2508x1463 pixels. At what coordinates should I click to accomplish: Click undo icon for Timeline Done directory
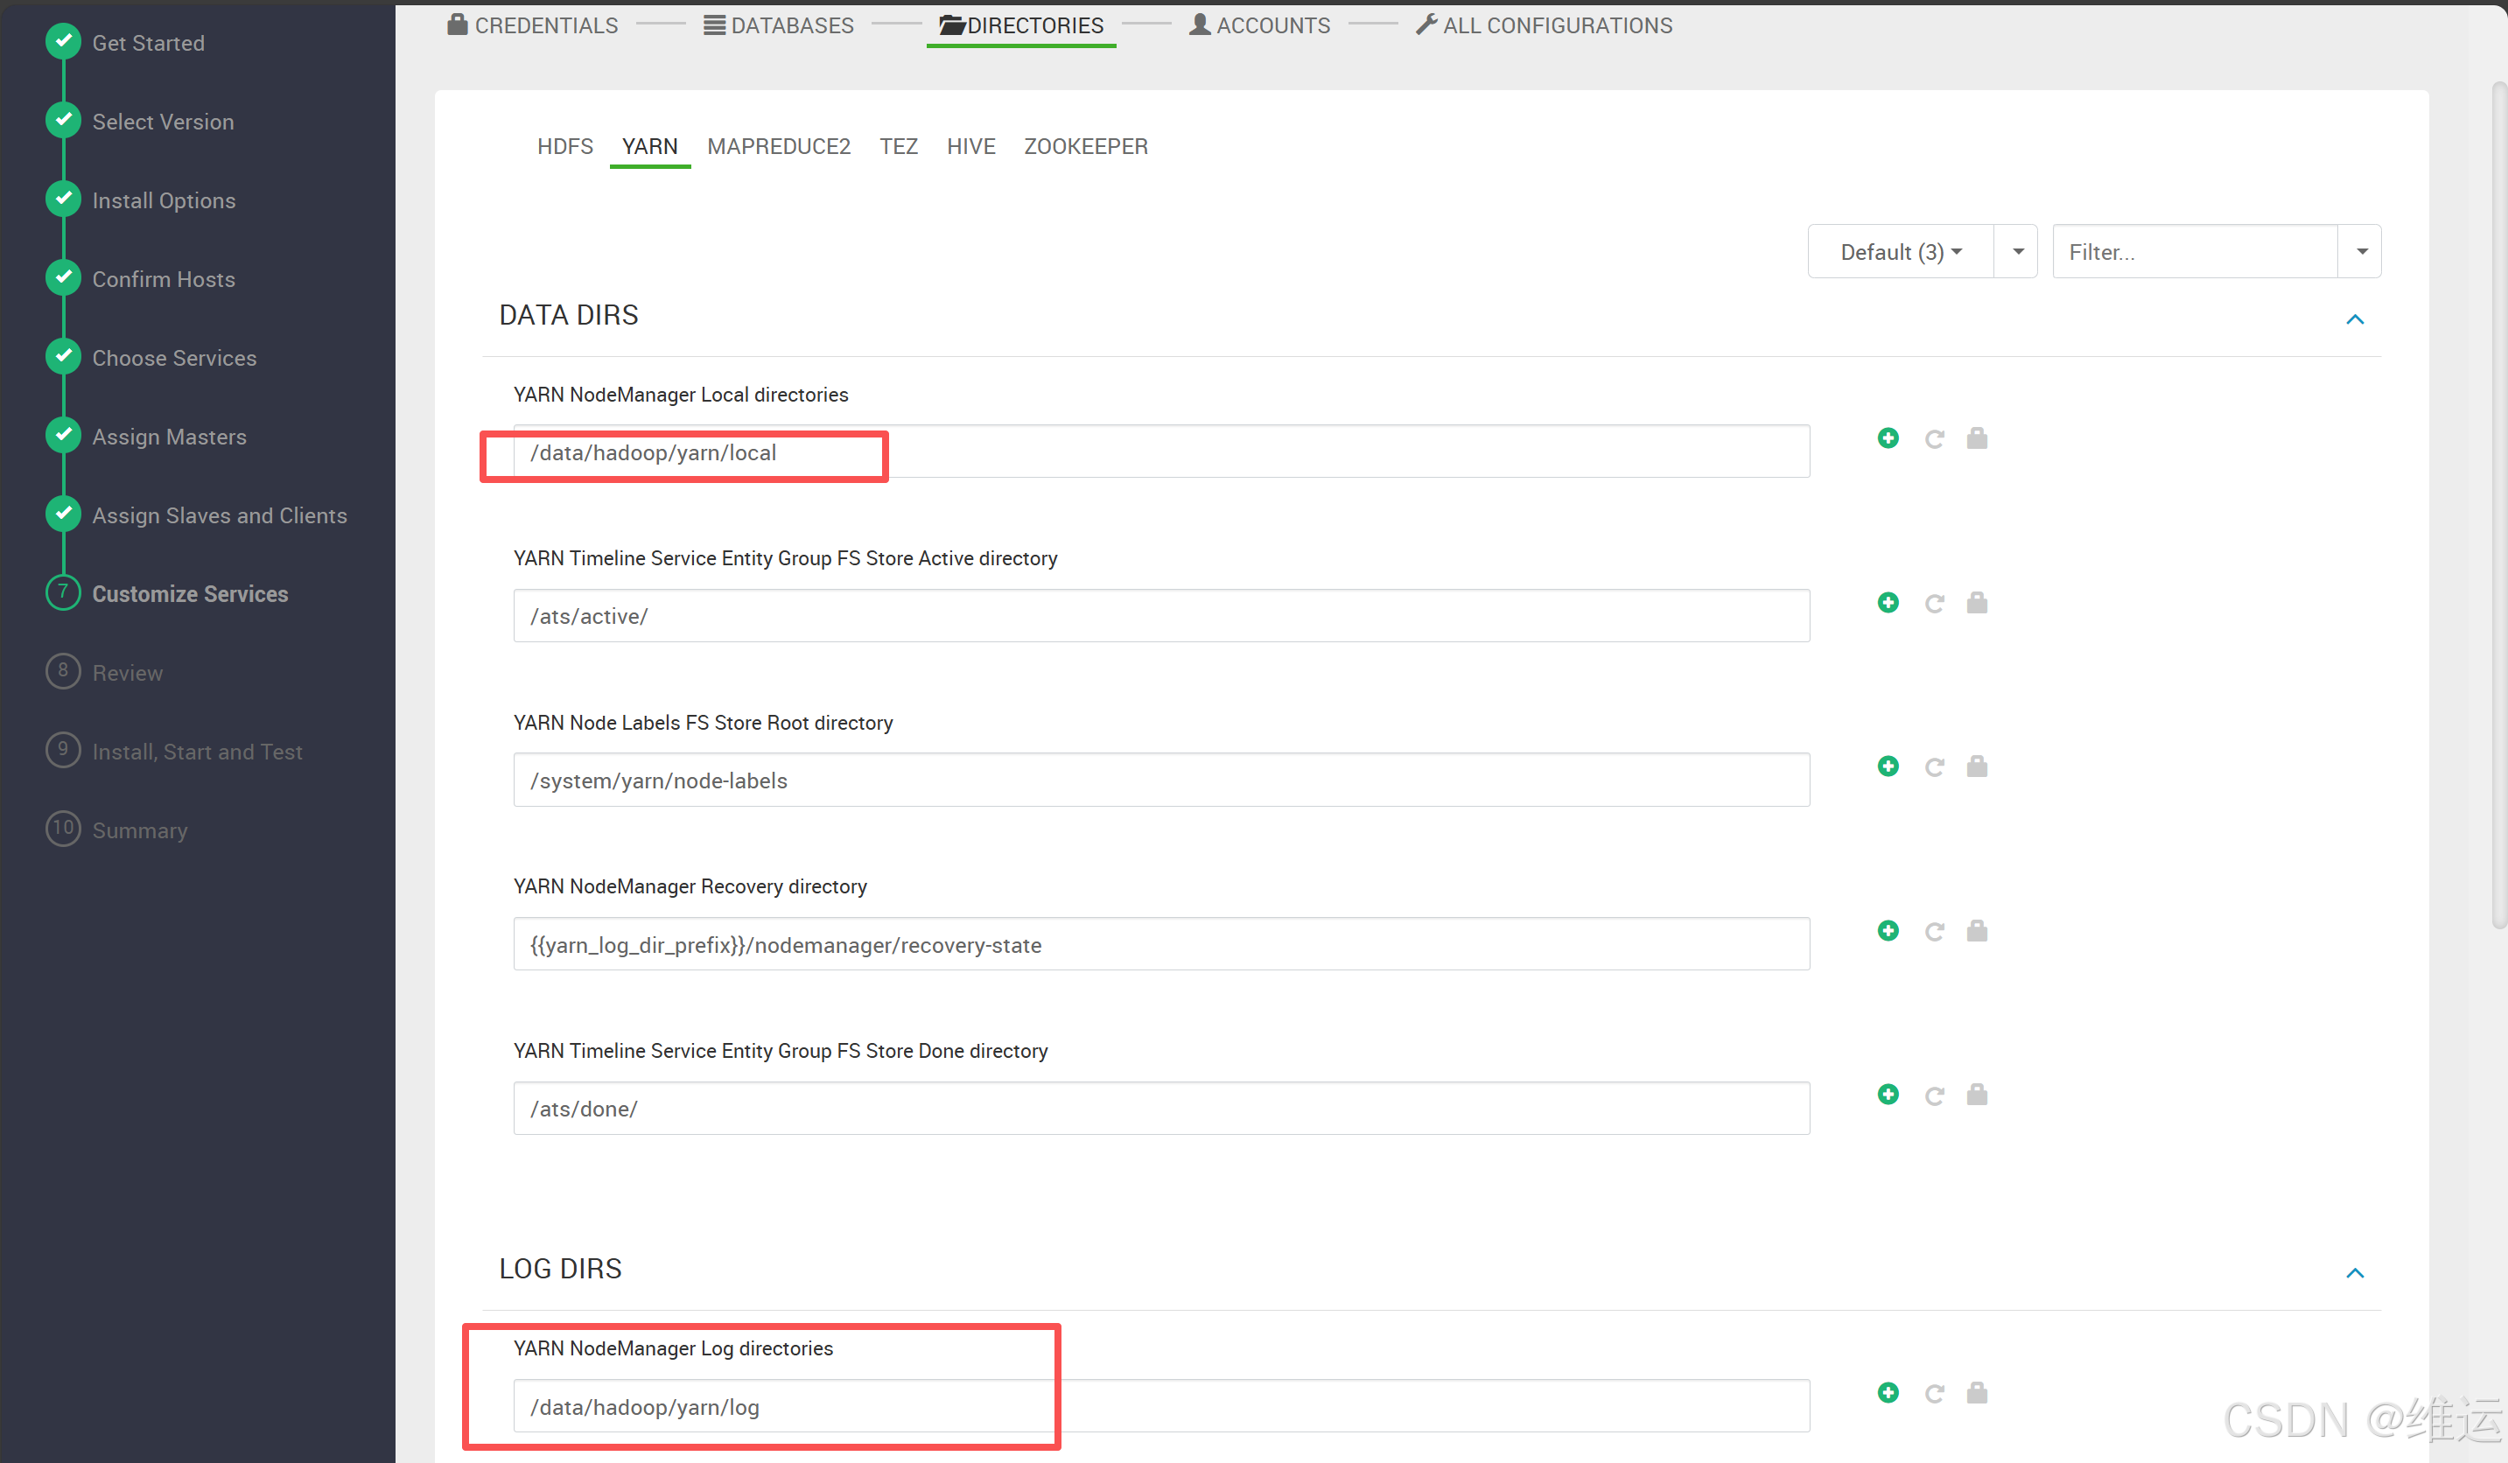coord(1934,1095)
